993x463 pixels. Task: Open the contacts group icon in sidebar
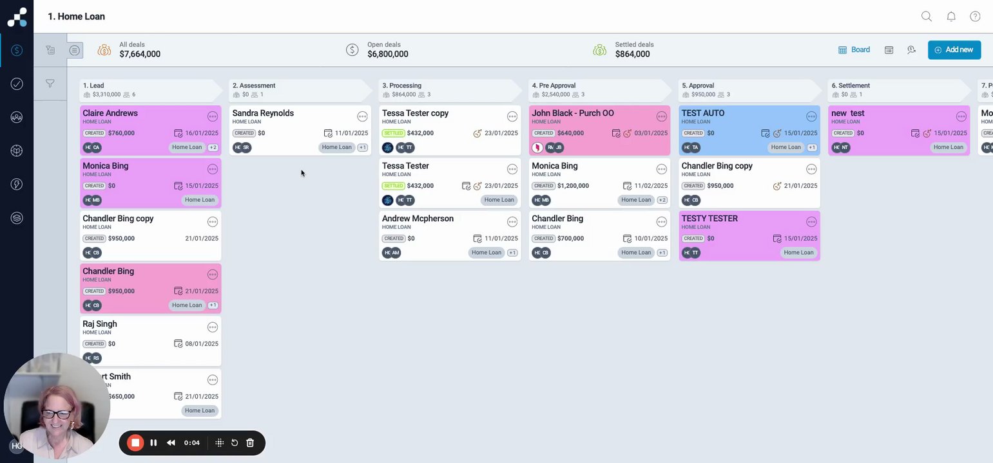[x=17, y=117]
